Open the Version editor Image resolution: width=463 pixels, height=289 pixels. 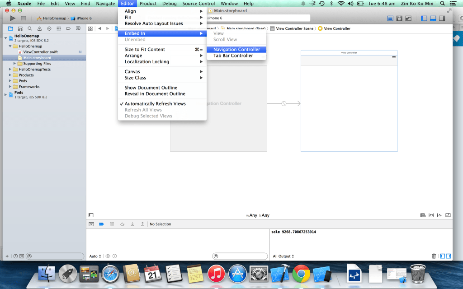(409, 18)
